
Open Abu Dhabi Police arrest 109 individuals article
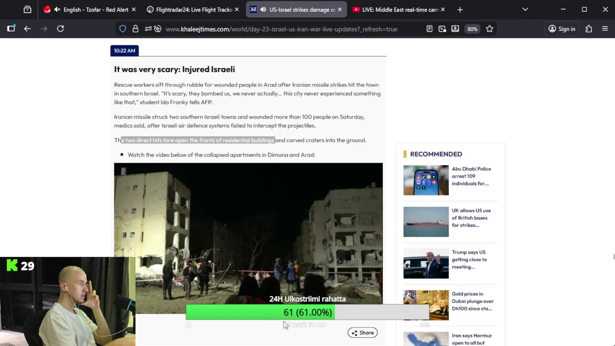(x=471, y=176)
